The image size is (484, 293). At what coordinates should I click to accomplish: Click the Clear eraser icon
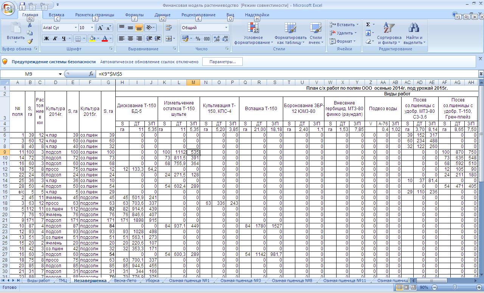(368, 41)
